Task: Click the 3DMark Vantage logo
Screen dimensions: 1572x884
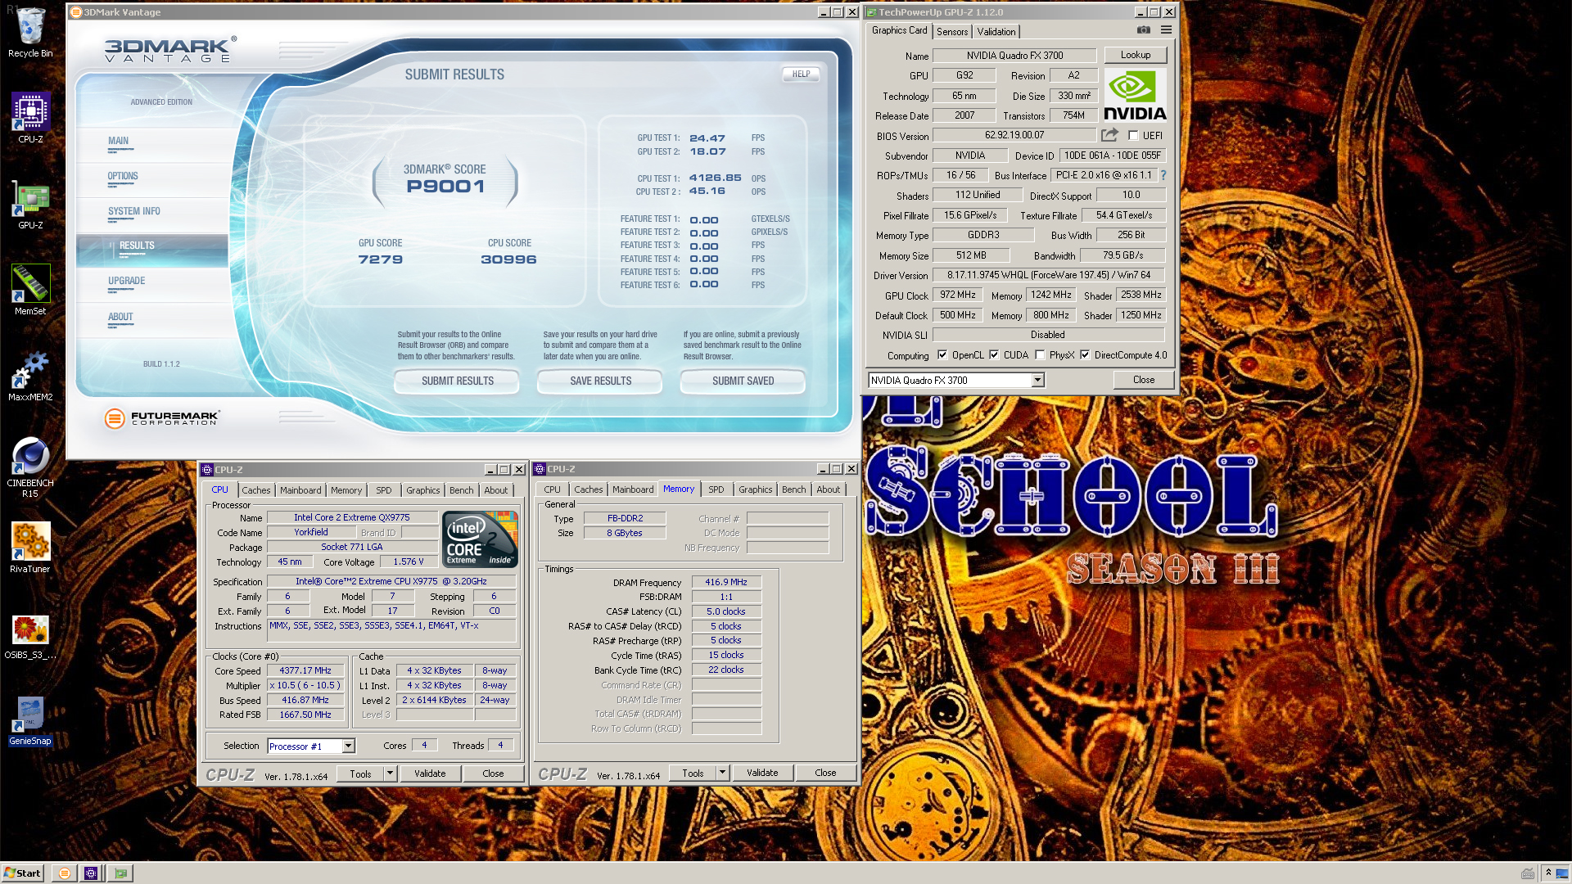Action: point(170,50)
